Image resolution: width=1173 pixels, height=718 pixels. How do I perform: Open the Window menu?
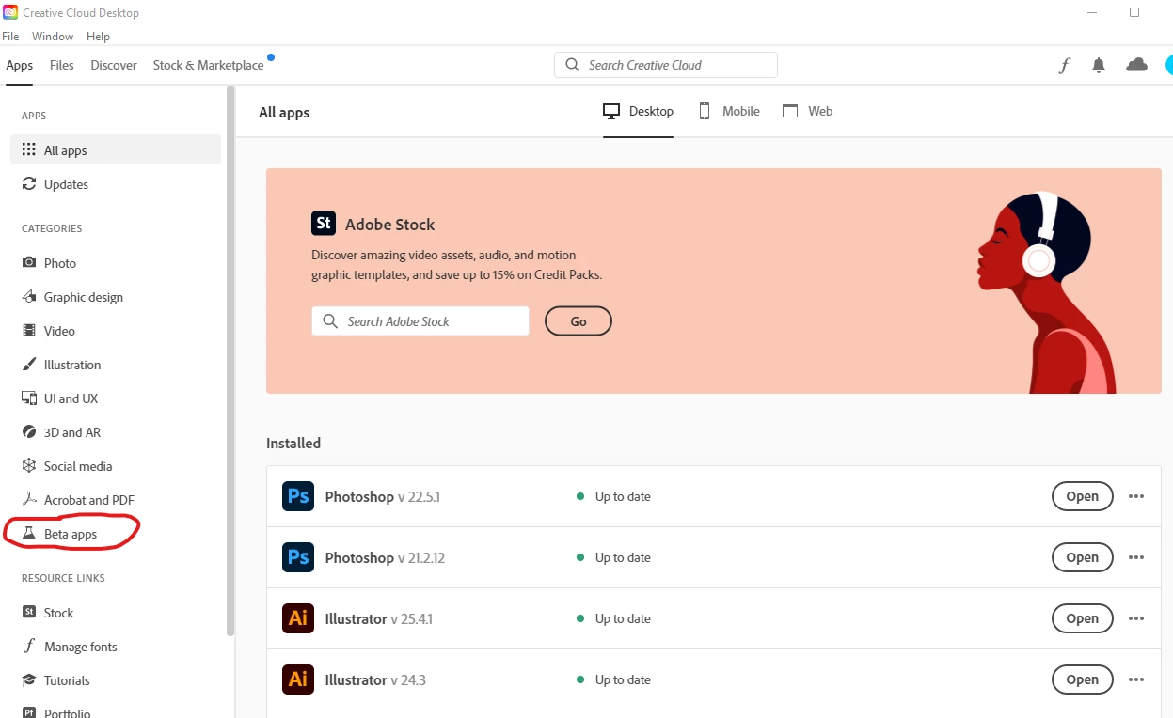point(53,37)
